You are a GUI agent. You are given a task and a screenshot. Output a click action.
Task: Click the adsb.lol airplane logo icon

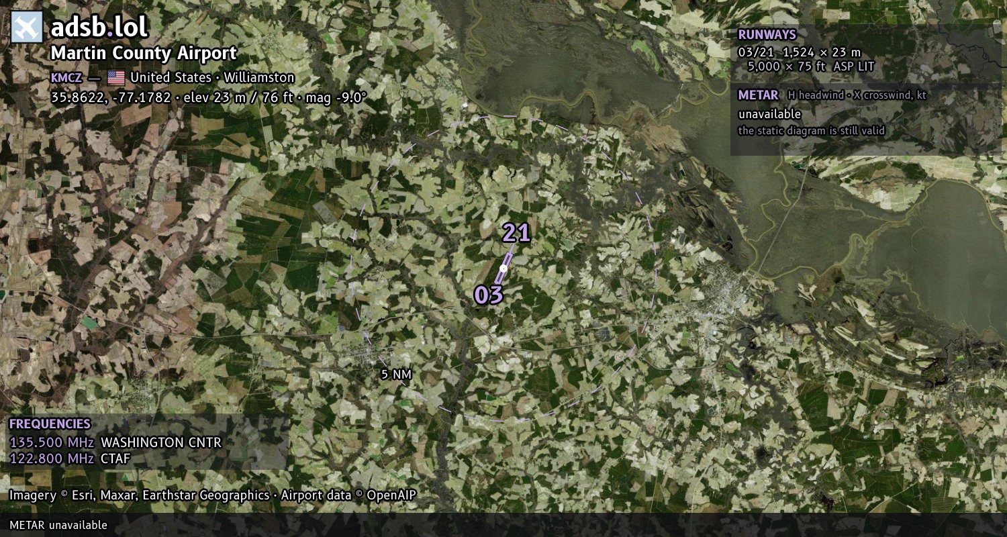coord(27,28)
